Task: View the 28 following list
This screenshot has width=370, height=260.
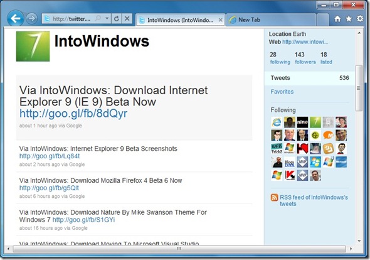Action: 280,58
